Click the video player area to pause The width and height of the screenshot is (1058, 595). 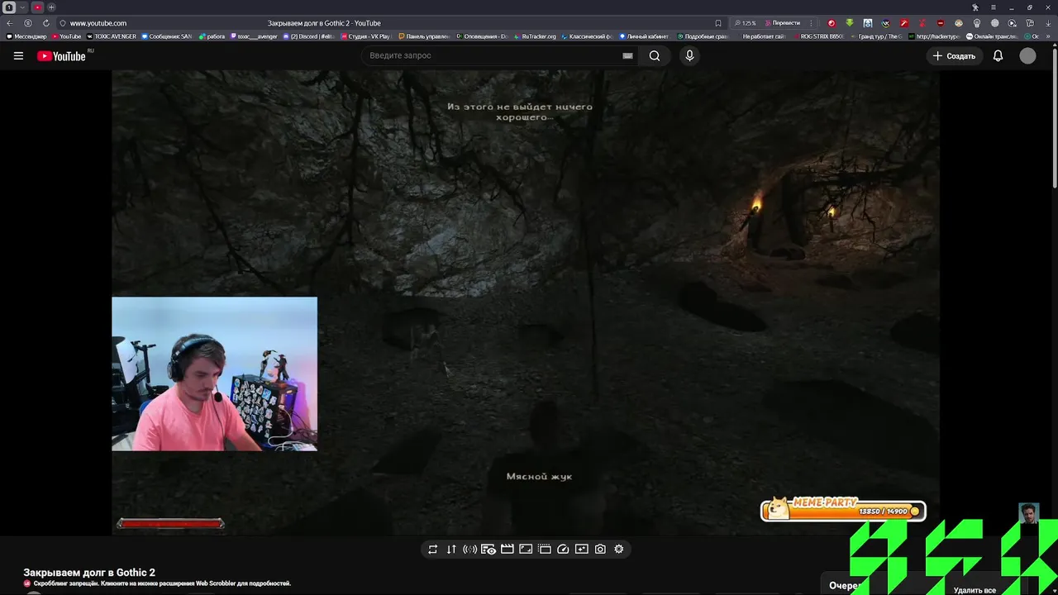click(x=526, y=302)
